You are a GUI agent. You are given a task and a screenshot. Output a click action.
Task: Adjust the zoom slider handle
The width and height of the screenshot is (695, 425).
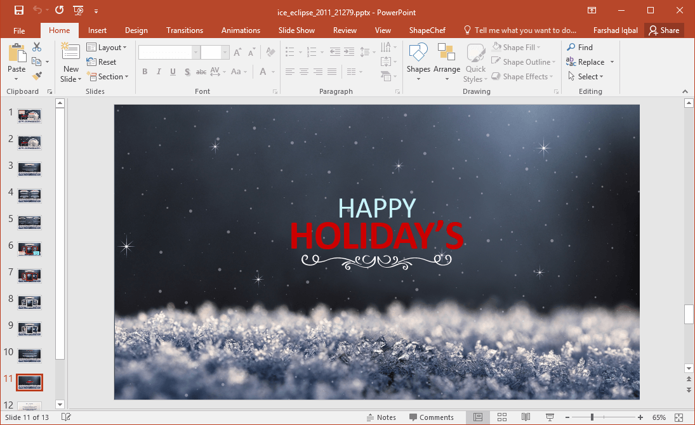tap(592, 417)
